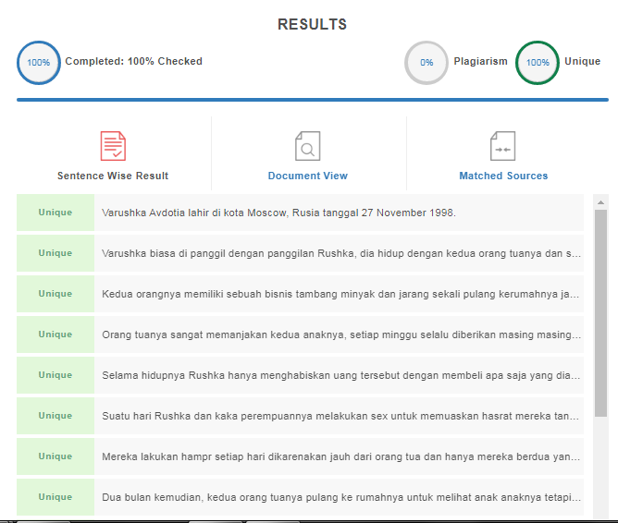The height and width of the screenshot is (523, 618).
Task: Click the results list scrollbar thumb
Action: [x=600, y=313]
